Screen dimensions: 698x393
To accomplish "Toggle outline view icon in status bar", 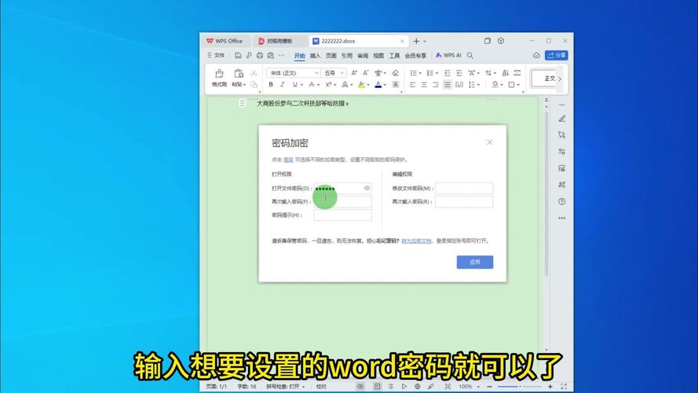I will [390, 386].
